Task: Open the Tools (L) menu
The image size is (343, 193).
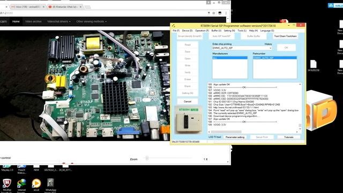Action: (x=242, y=31)
